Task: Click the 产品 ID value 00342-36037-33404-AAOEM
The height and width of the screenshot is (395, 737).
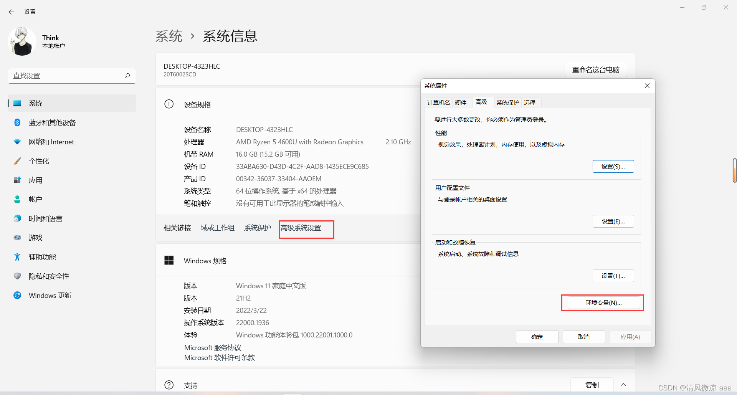Action: pyautogui.click(x=279, y=179)
